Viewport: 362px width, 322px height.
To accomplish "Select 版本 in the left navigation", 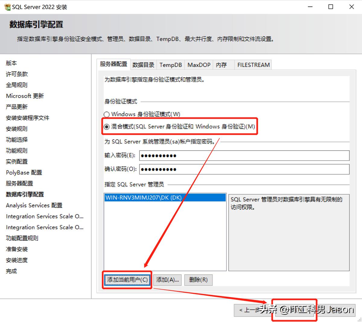I will [11, 63].
